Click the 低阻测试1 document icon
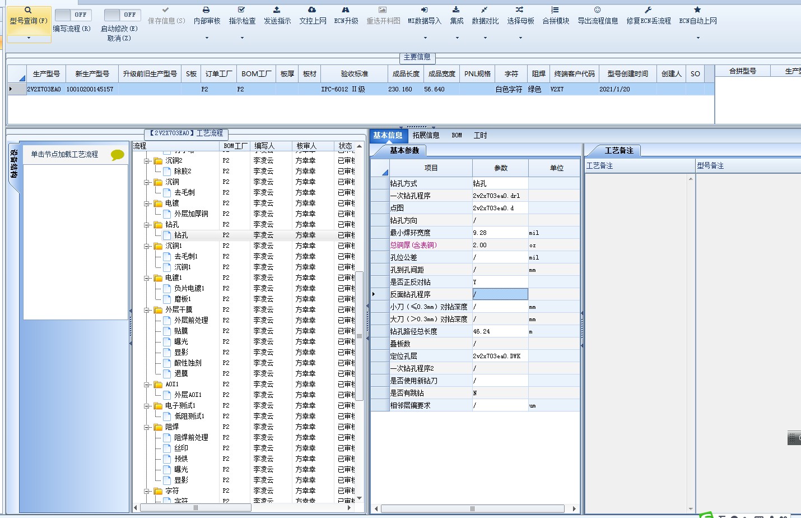 click(x=167, y=416)
